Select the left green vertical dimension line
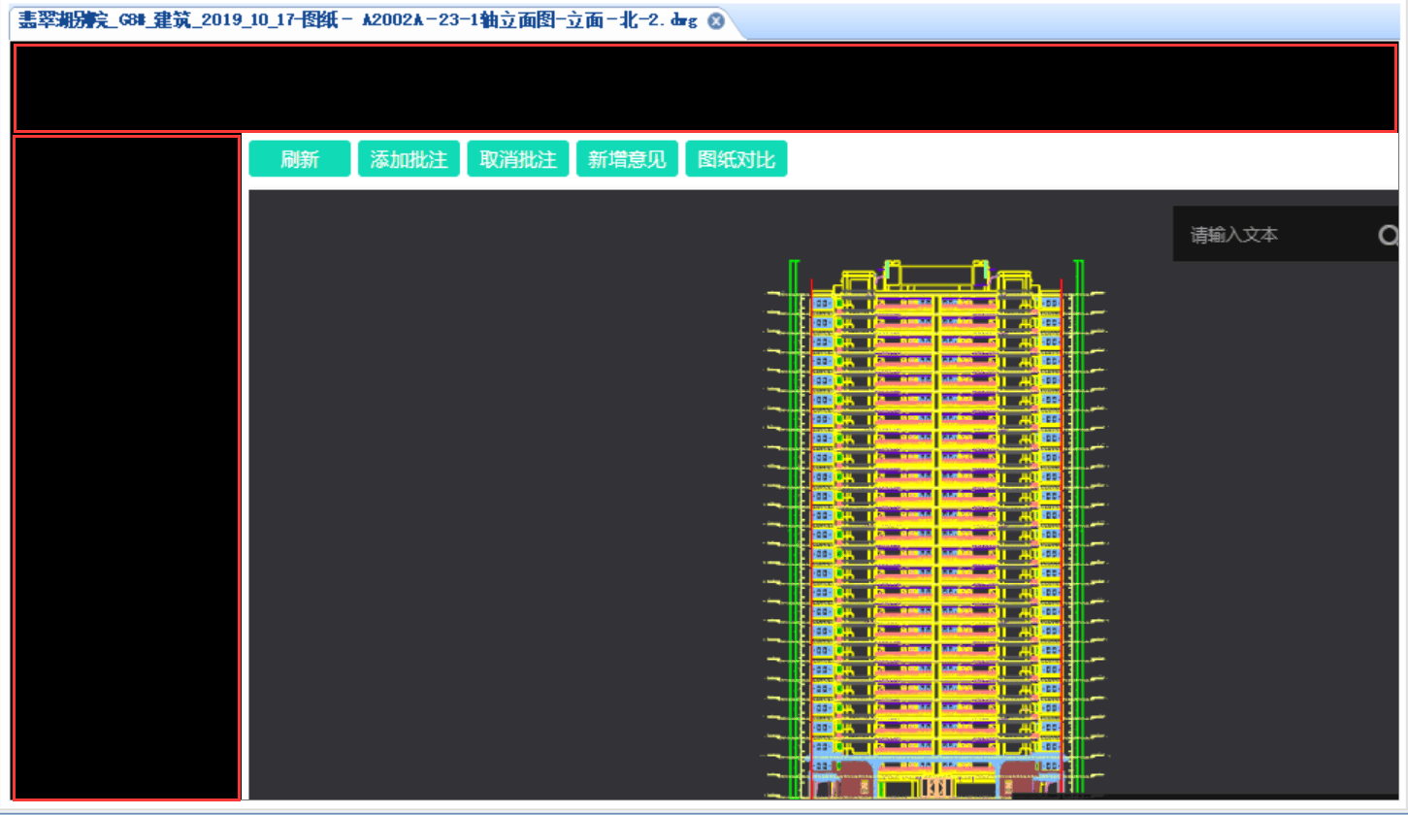The height and width of the screenshot is (815, 1408). [795, 529]
